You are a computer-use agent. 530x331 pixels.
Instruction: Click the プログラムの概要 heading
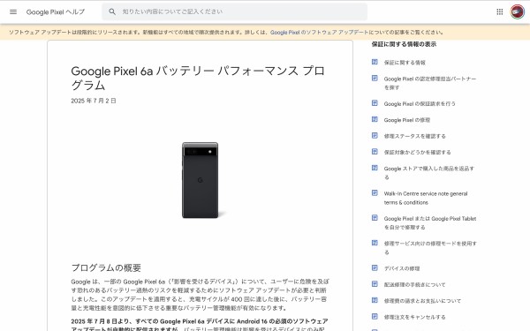click(106, 267)
